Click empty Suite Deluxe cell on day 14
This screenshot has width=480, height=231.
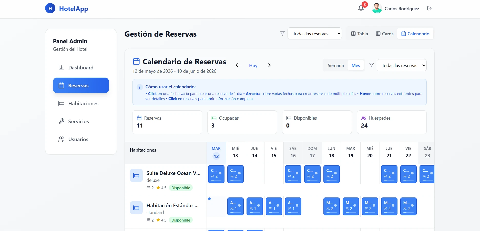pos(255,174)
